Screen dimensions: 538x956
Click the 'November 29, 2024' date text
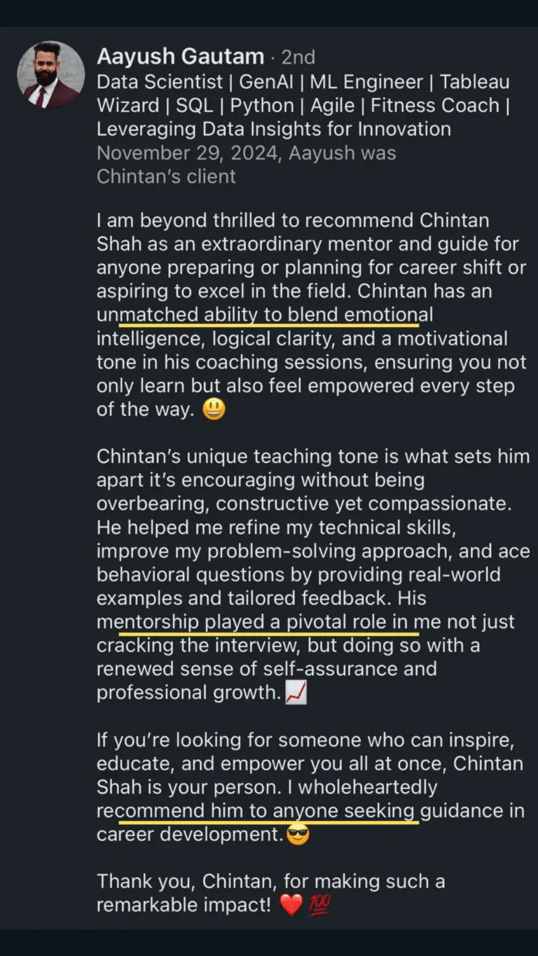(x=193, y=153)
